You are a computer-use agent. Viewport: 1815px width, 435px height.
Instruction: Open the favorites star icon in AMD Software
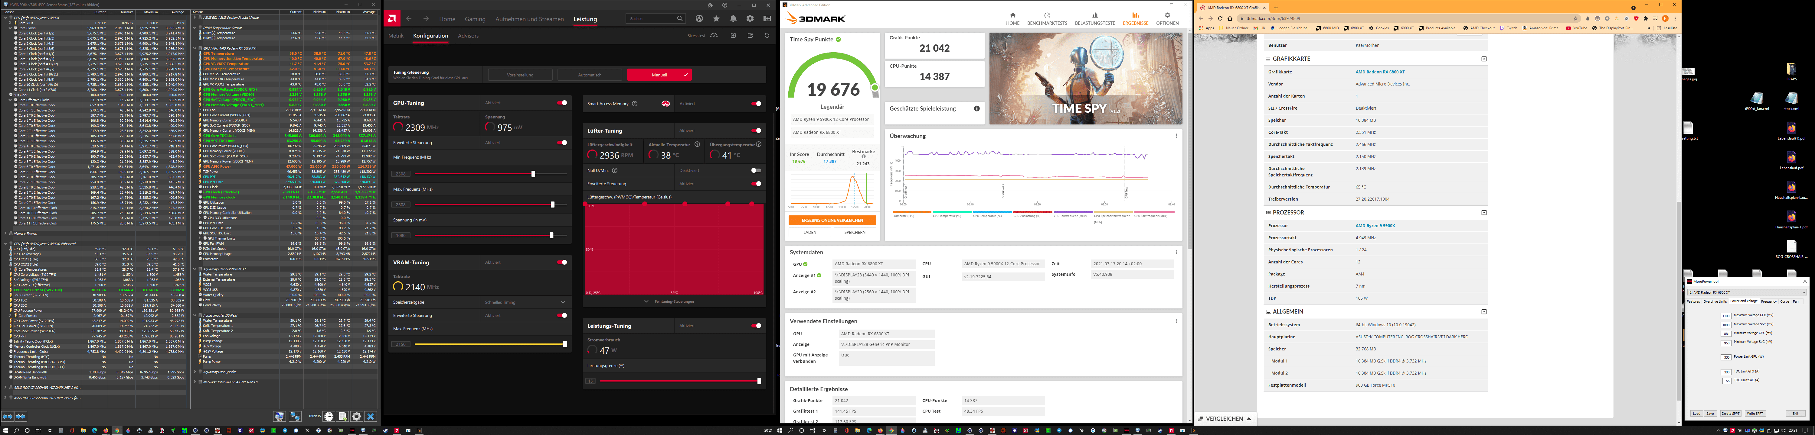click(x=717, y=18)
